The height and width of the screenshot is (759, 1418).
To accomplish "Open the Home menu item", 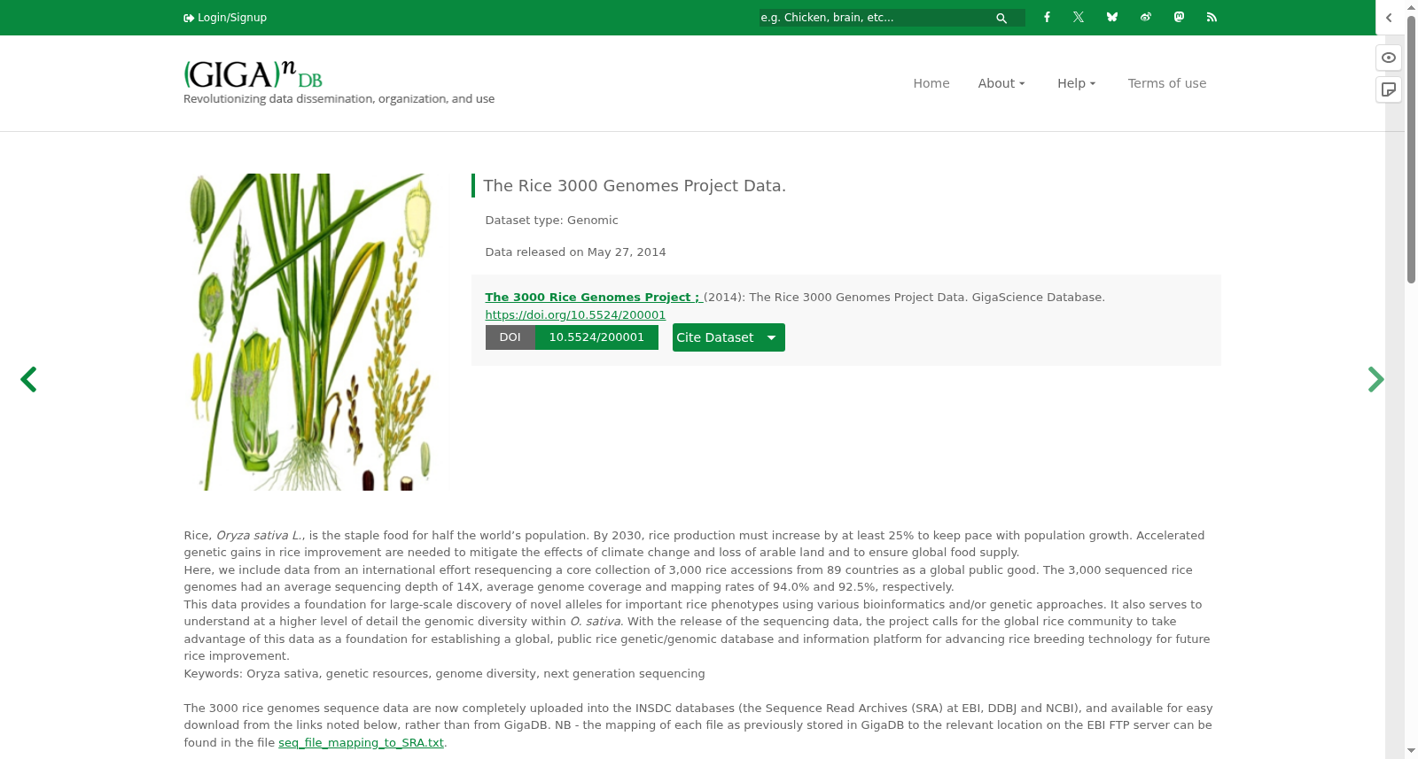I will (931, 83).
